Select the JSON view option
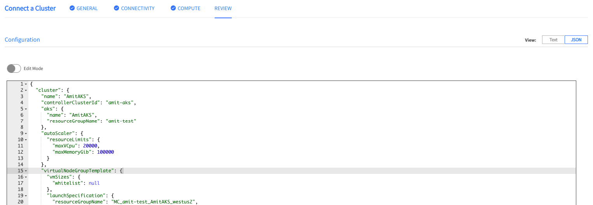The image size is (593, 205). coord(576,40)
